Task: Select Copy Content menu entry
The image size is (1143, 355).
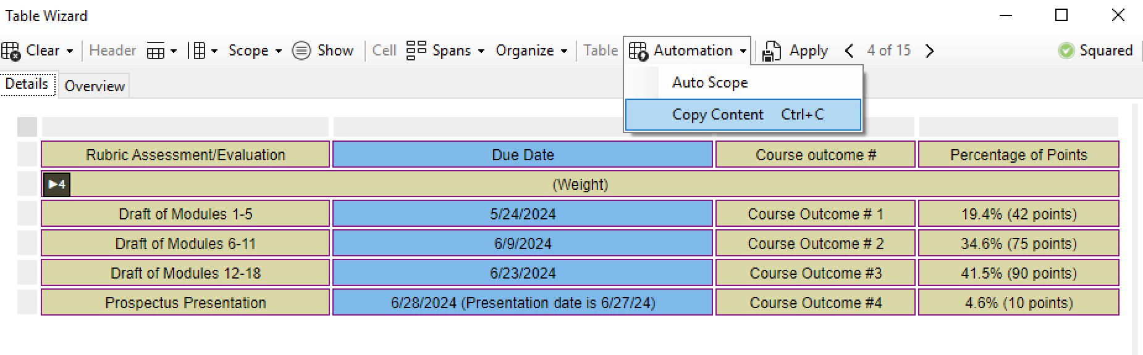Action: tap(718, 115)
